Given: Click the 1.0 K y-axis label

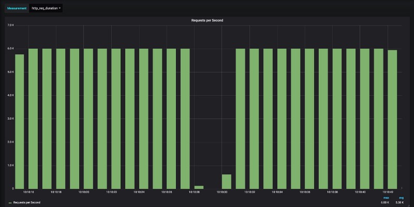Looking at the screenshot, I should (x=11, y=165).
